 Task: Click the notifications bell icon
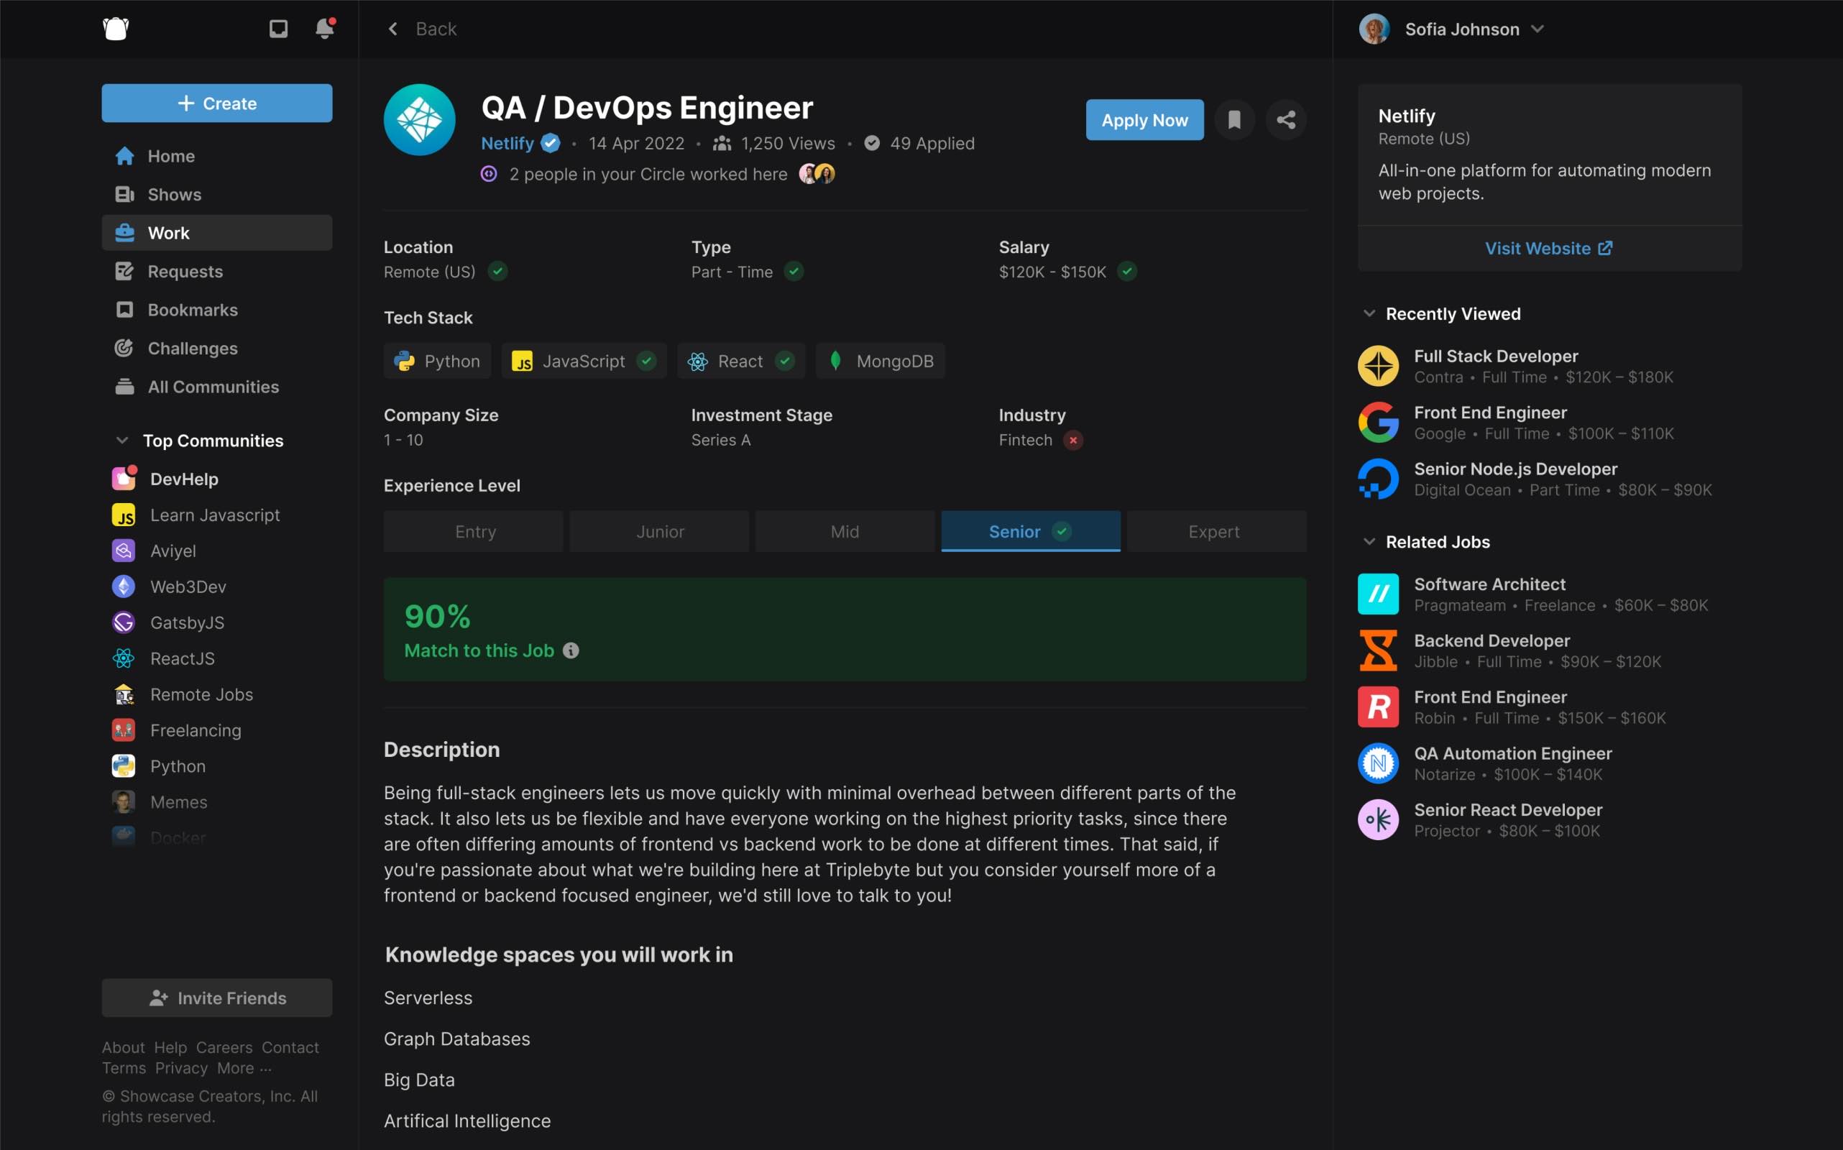pos(324,29)
